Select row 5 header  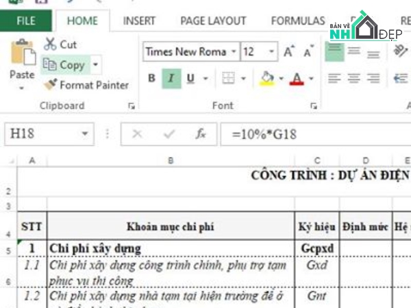8,248
